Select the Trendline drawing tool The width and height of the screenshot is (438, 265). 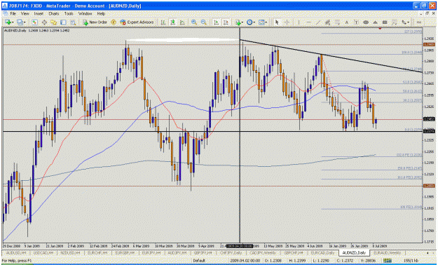click(318, 22)
